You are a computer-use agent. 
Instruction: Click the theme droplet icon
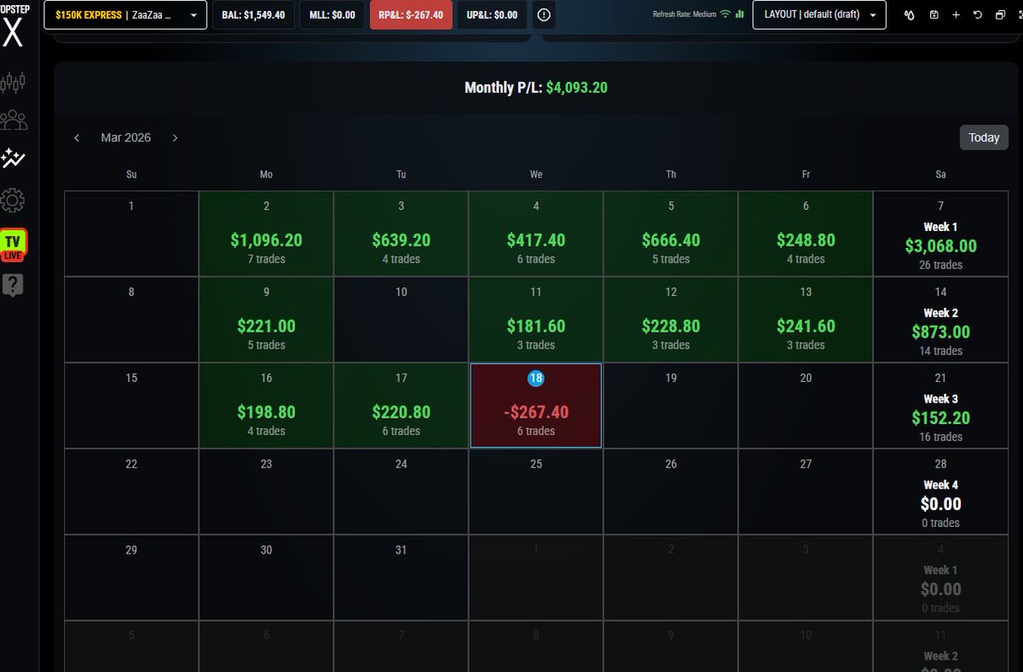[910, 15]
